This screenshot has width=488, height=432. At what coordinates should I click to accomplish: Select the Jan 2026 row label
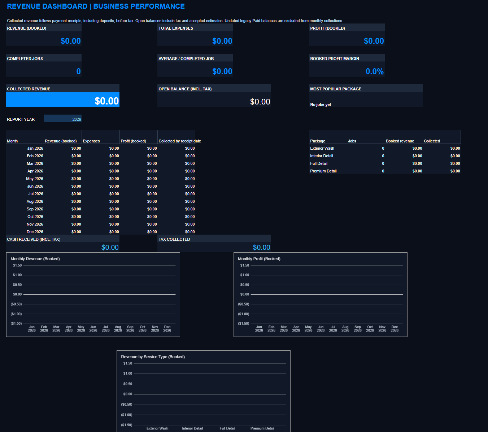tap(35, 148)
